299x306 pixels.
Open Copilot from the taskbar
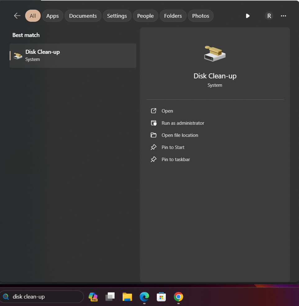pos(93,297)
